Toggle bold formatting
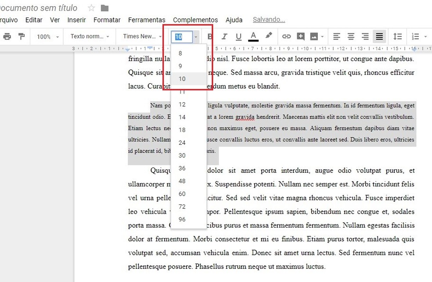Viewport: 432px width, 282px height. click(x=210, y=36)
